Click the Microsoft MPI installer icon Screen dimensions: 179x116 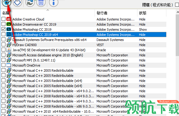point(9,60)
